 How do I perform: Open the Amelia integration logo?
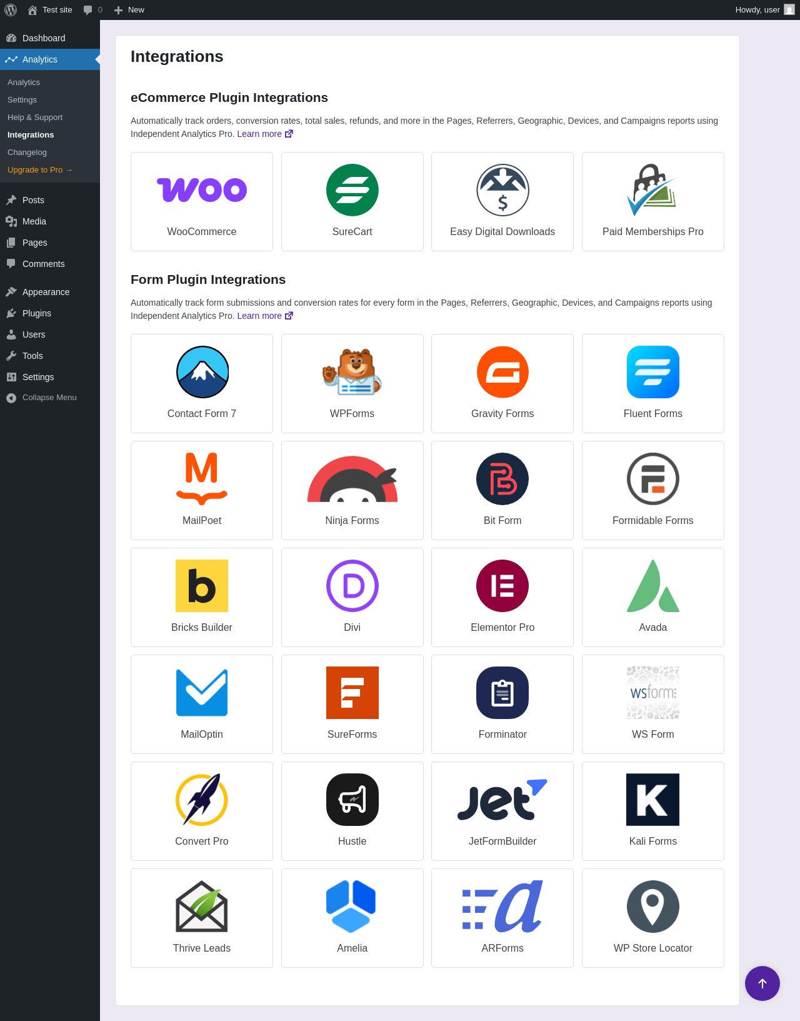coord(351,907)
